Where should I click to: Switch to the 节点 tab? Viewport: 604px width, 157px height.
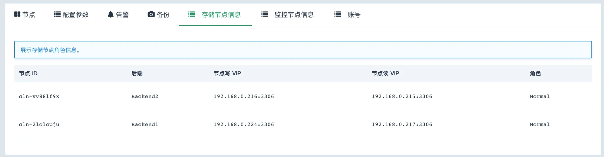25,15
